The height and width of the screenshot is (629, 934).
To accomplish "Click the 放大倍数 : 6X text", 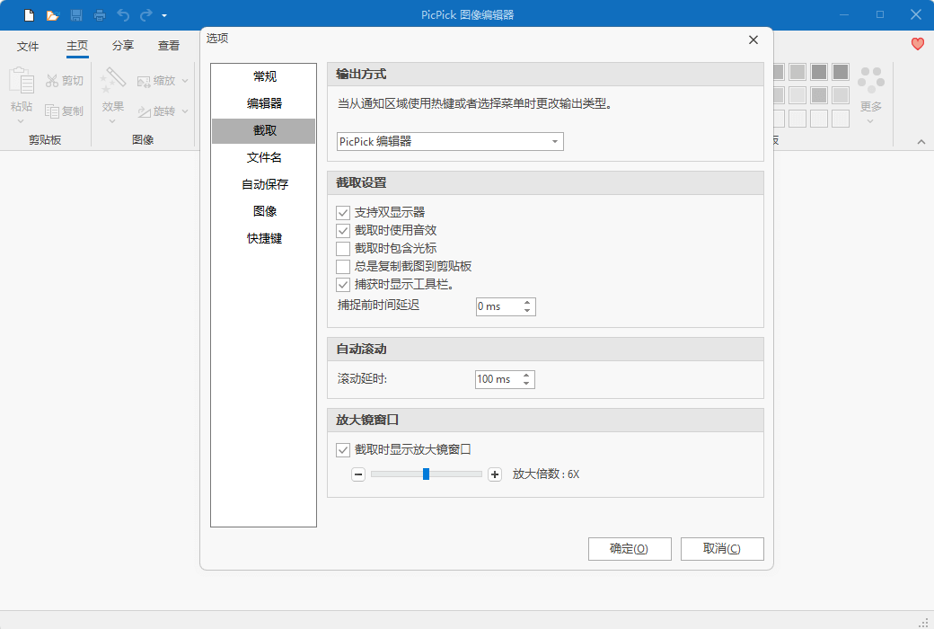I will coord(546,474).
